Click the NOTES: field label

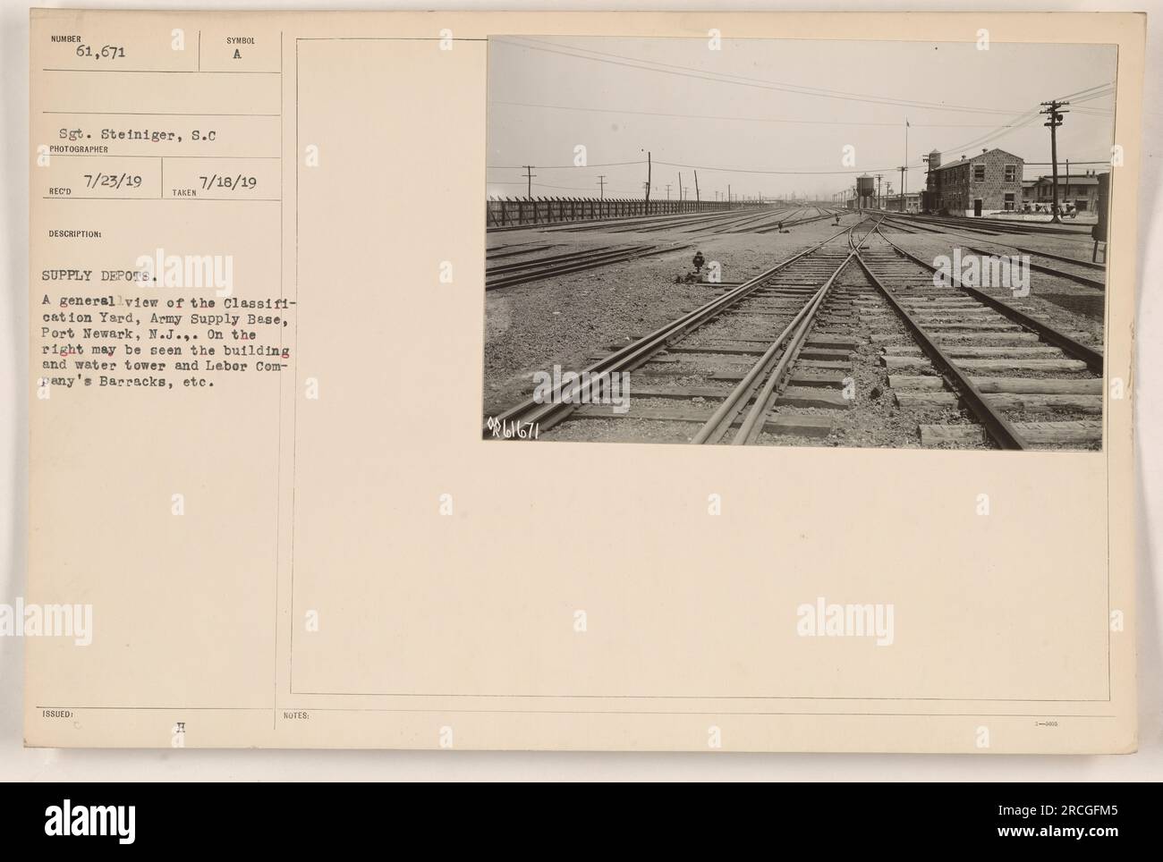click(x=295, y=716)
